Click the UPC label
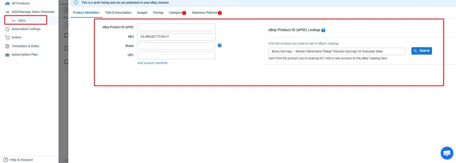This screenshot has width=456, height=163. (131, 55)
